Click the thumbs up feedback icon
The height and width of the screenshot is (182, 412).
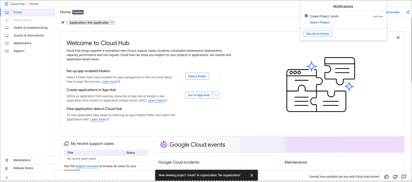(387, 177)
